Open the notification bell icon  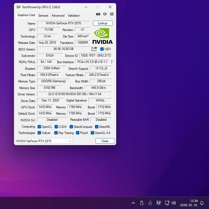point(202,203)
